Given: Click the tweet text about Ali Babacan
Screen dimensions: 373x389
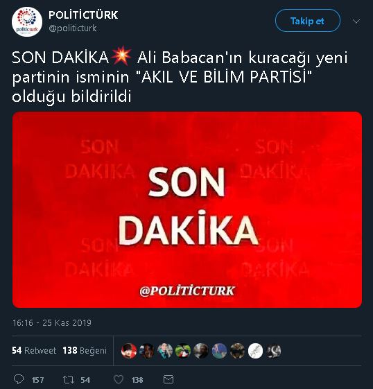Looking at the screenshot, I should pyautogui.click(x=180, y=77).
